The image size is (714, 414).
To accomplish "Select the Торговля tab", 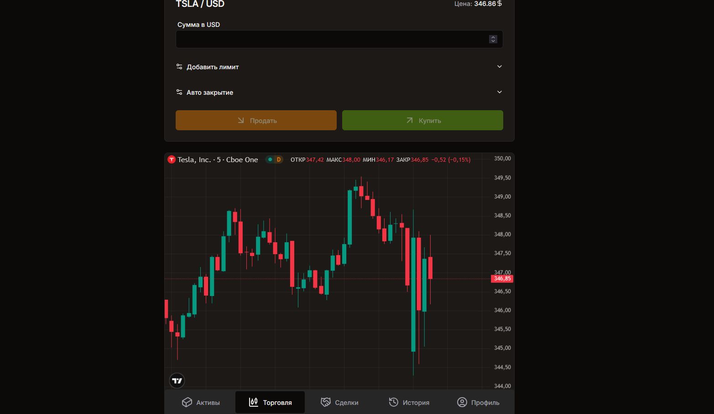I will (270, 402).
